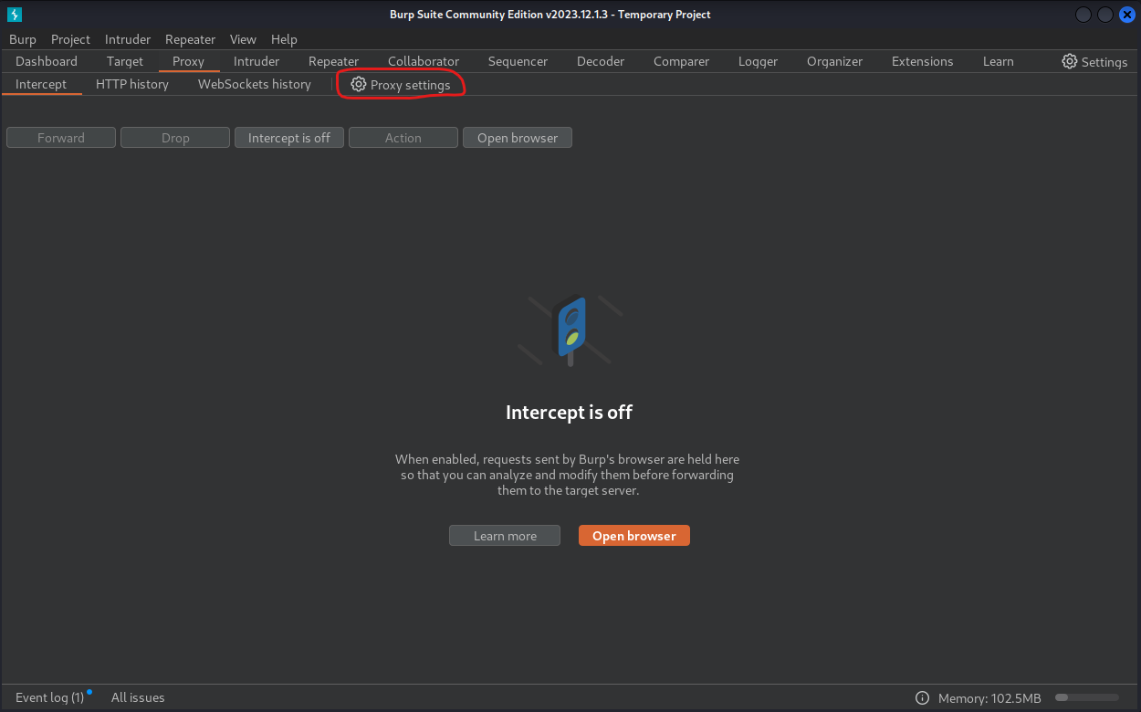The width and height of the screenshot is (1141, 712).
Task: Click the orange Open browser button
Action: [x=634, y=536]
